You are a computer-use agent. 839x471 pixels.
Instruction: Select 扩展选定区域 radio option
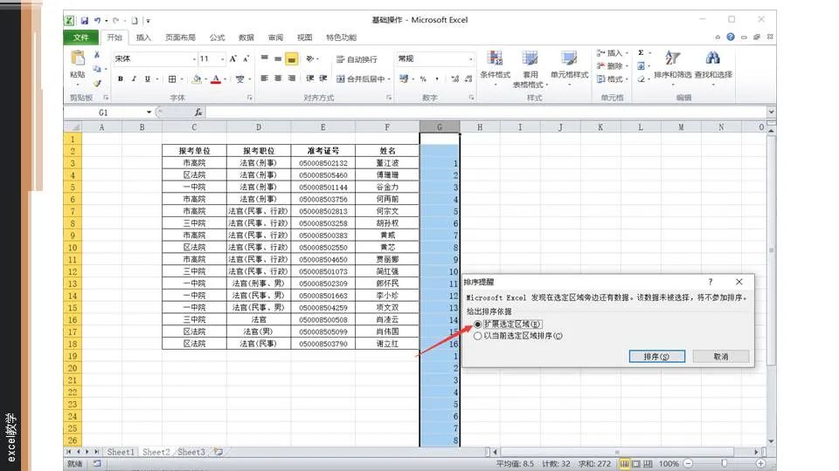pos(477,324)
